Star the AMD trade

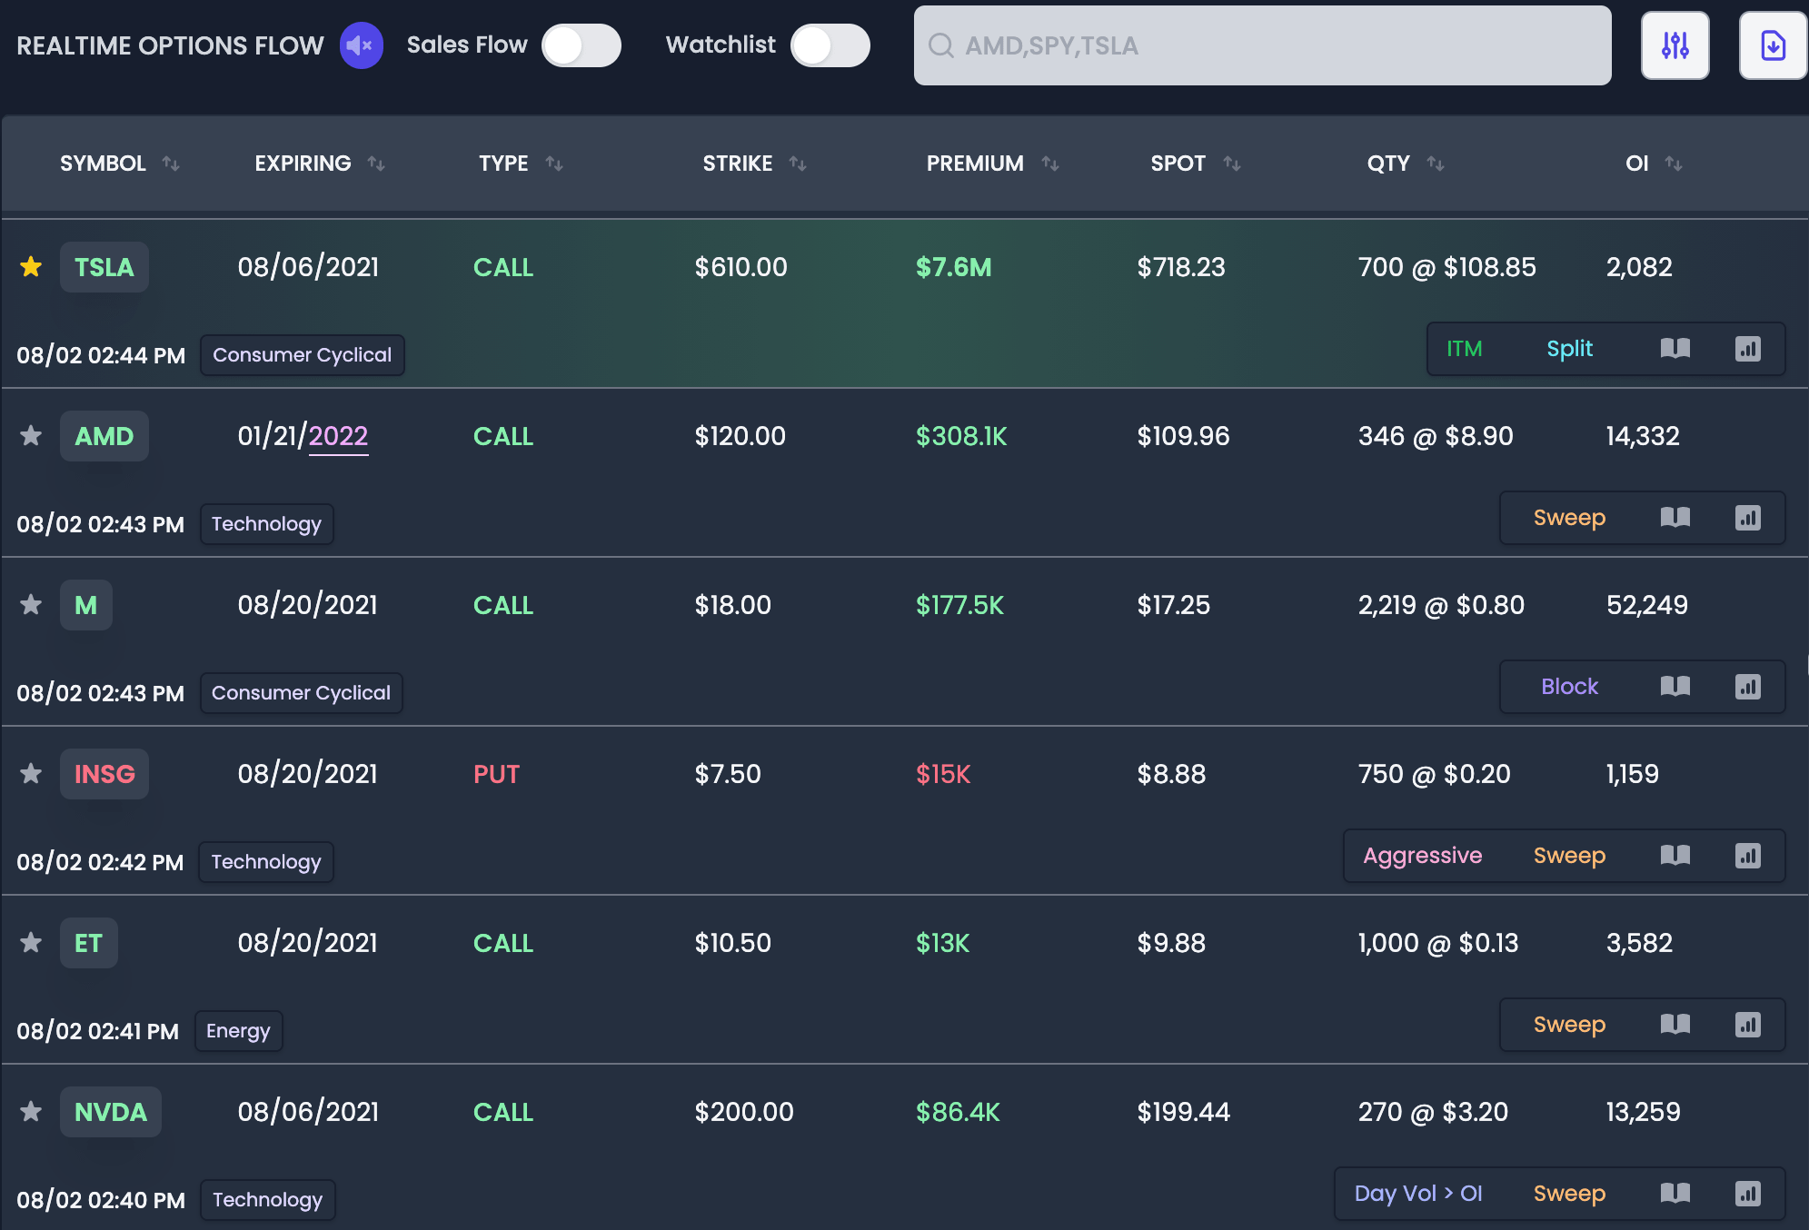click(30, 436)
